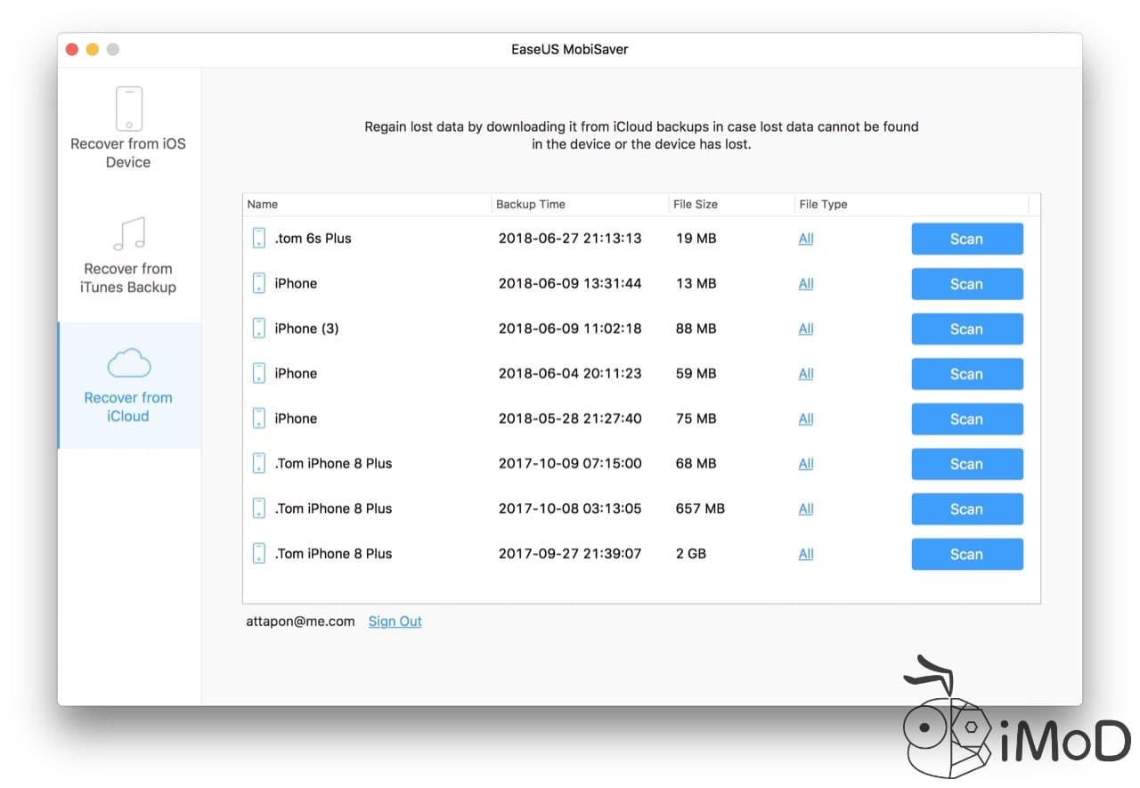Select the Recover from iCloud cloud icon
Image resolution: width=1140 pixels, height=788 pixels.
pyautogui.click(x=127, y=362)
